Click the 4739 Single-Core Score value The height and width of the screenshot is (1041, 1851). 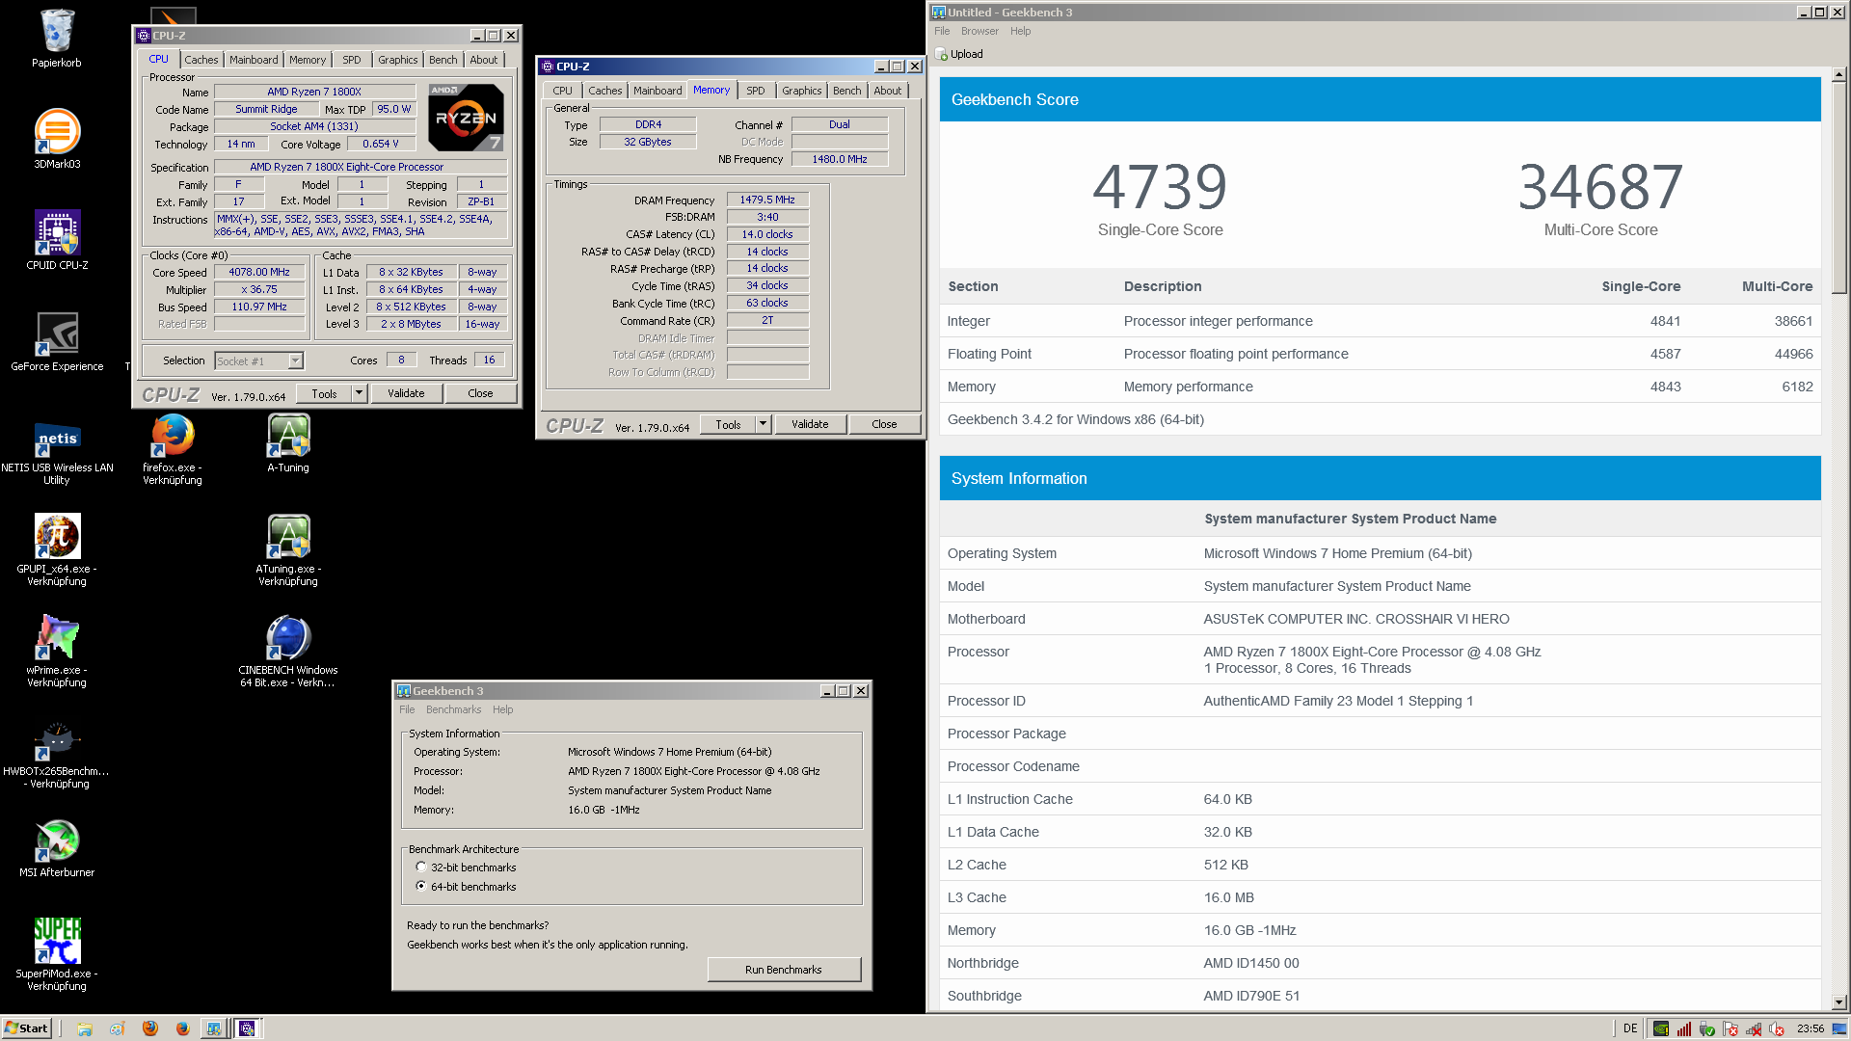[x=1160, y=187]
